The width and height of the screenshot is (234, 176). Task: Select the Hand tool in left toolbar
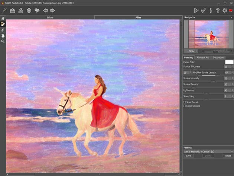point(3,35)
